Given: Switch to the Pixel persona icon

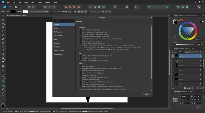Looking at the screenshot, I should [10, 7].
